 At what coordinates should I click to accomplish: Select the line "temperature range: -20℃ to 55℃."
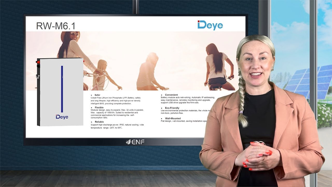pos(107,128)
